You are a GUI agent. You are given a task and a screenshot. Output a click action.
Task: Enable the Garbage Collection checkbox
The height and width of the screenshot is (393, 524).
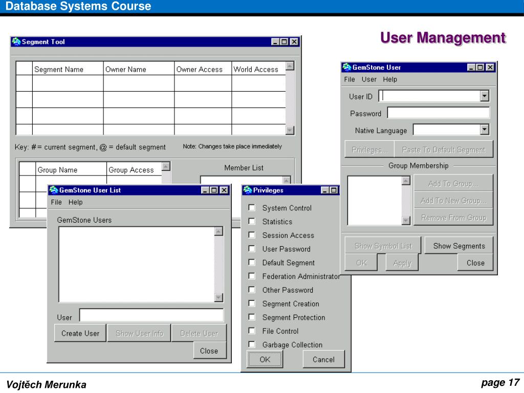pos(252,344)
